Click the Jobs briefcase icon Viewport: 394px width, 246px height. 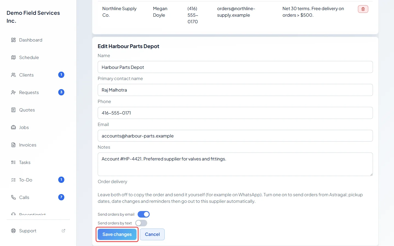point(13,127)
